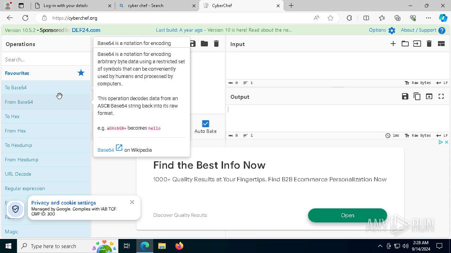Click the Options link
Viewport: 451px width, 253px height.
(x=377, y=30)
